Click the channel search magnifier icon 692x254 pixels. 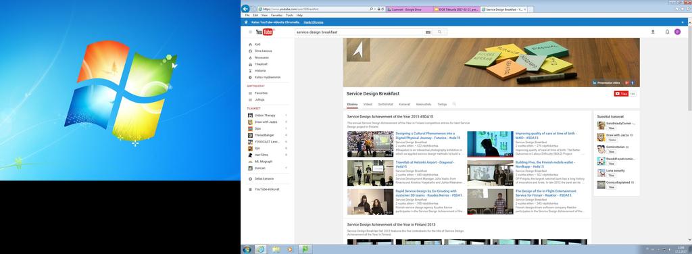click(x=454, y=105)
